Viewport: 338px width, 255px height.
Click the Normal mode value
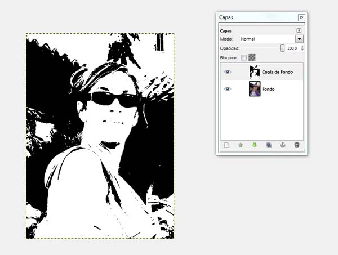tap(248, 39)
